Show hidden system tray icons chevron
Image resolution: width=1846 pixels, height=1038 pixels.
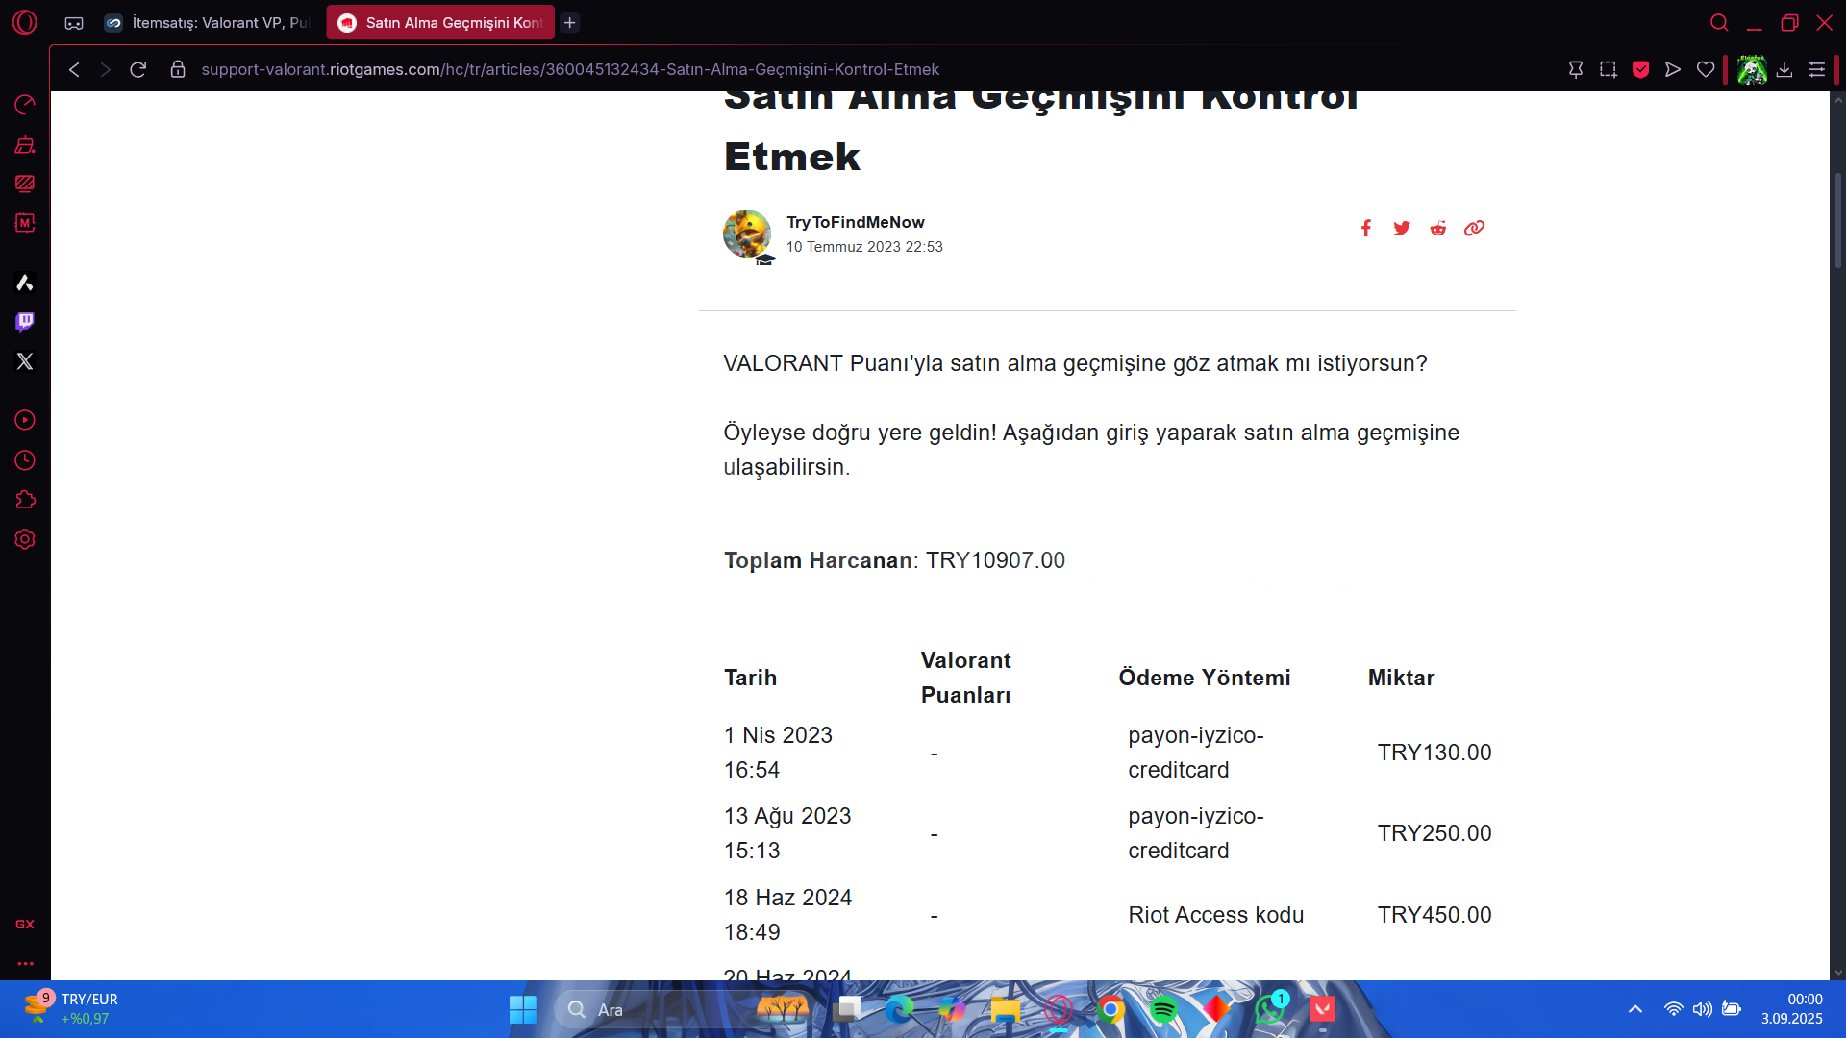(1635, 1009)
